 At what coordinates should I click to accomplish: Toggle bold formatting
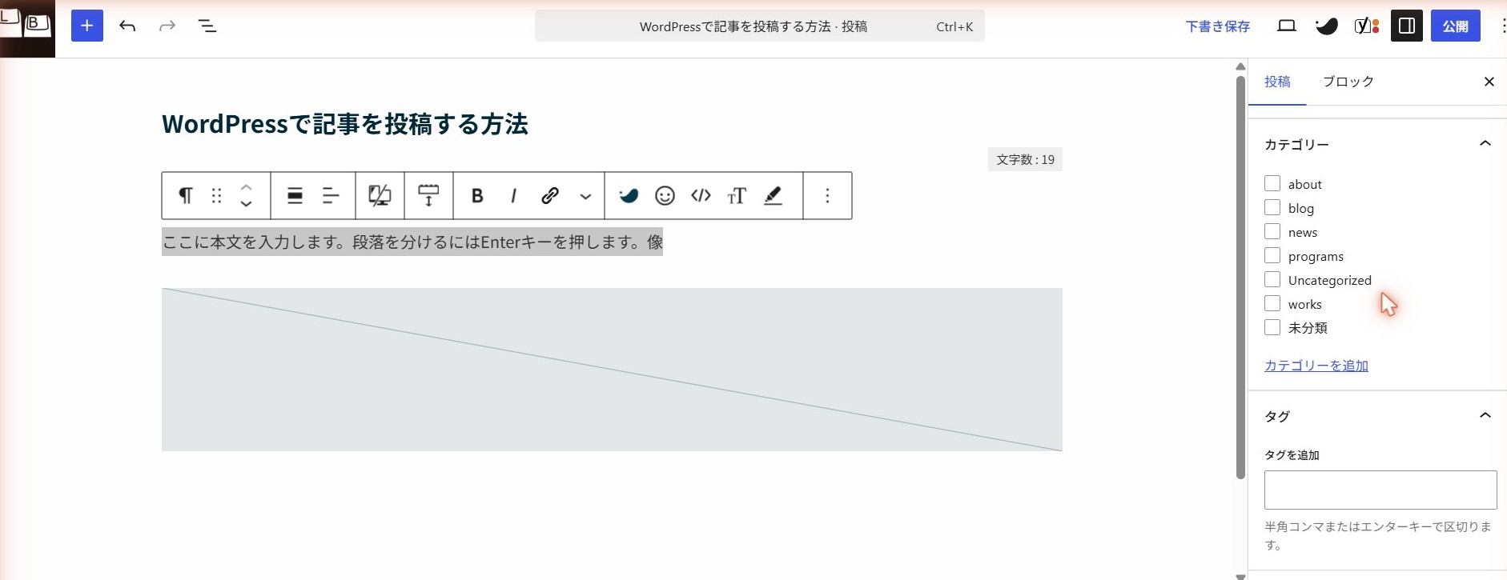pyautogui.click(x=477, y=195)
